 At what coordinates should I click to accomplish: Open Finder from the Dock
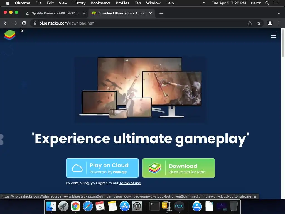coord(51,206)
